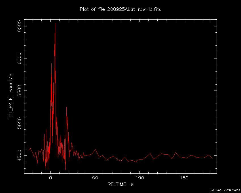Screen dimensions: 241x193
Task: Click the Y-axis tick label '6500'
Action: click(19, 26)
